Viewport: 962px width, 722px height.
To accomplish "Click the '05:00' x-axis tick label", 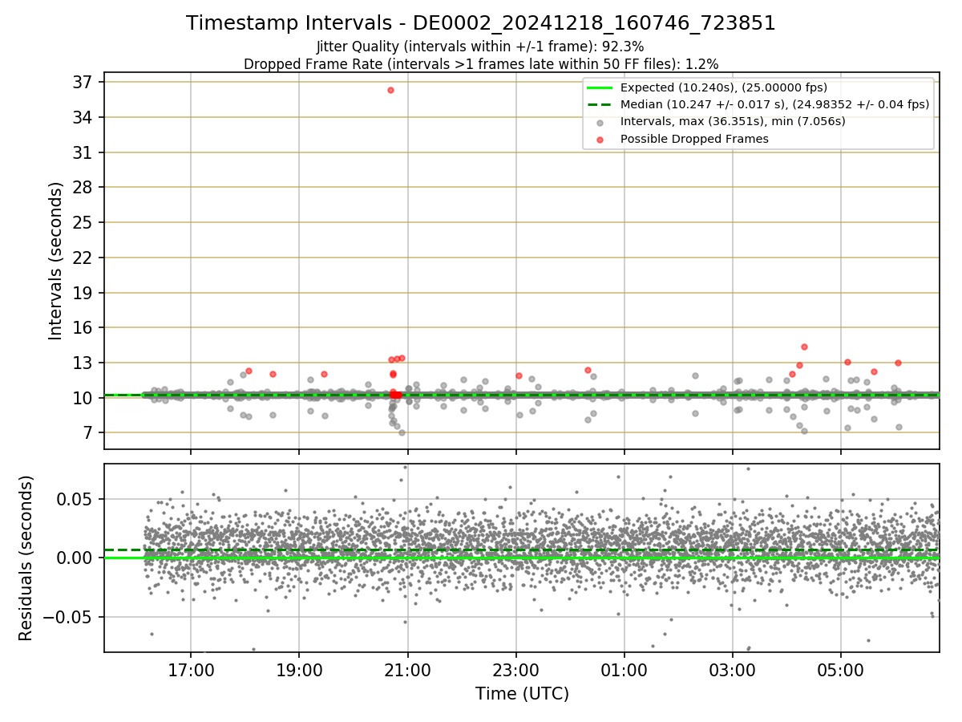I will click(x=840, y=670).
